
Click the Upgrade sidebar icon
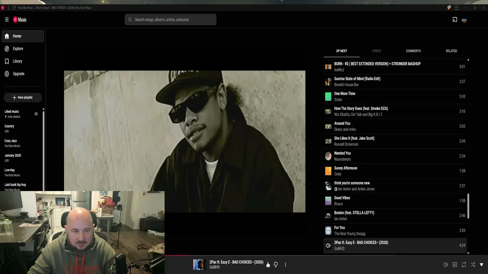(x=7, y=74)
